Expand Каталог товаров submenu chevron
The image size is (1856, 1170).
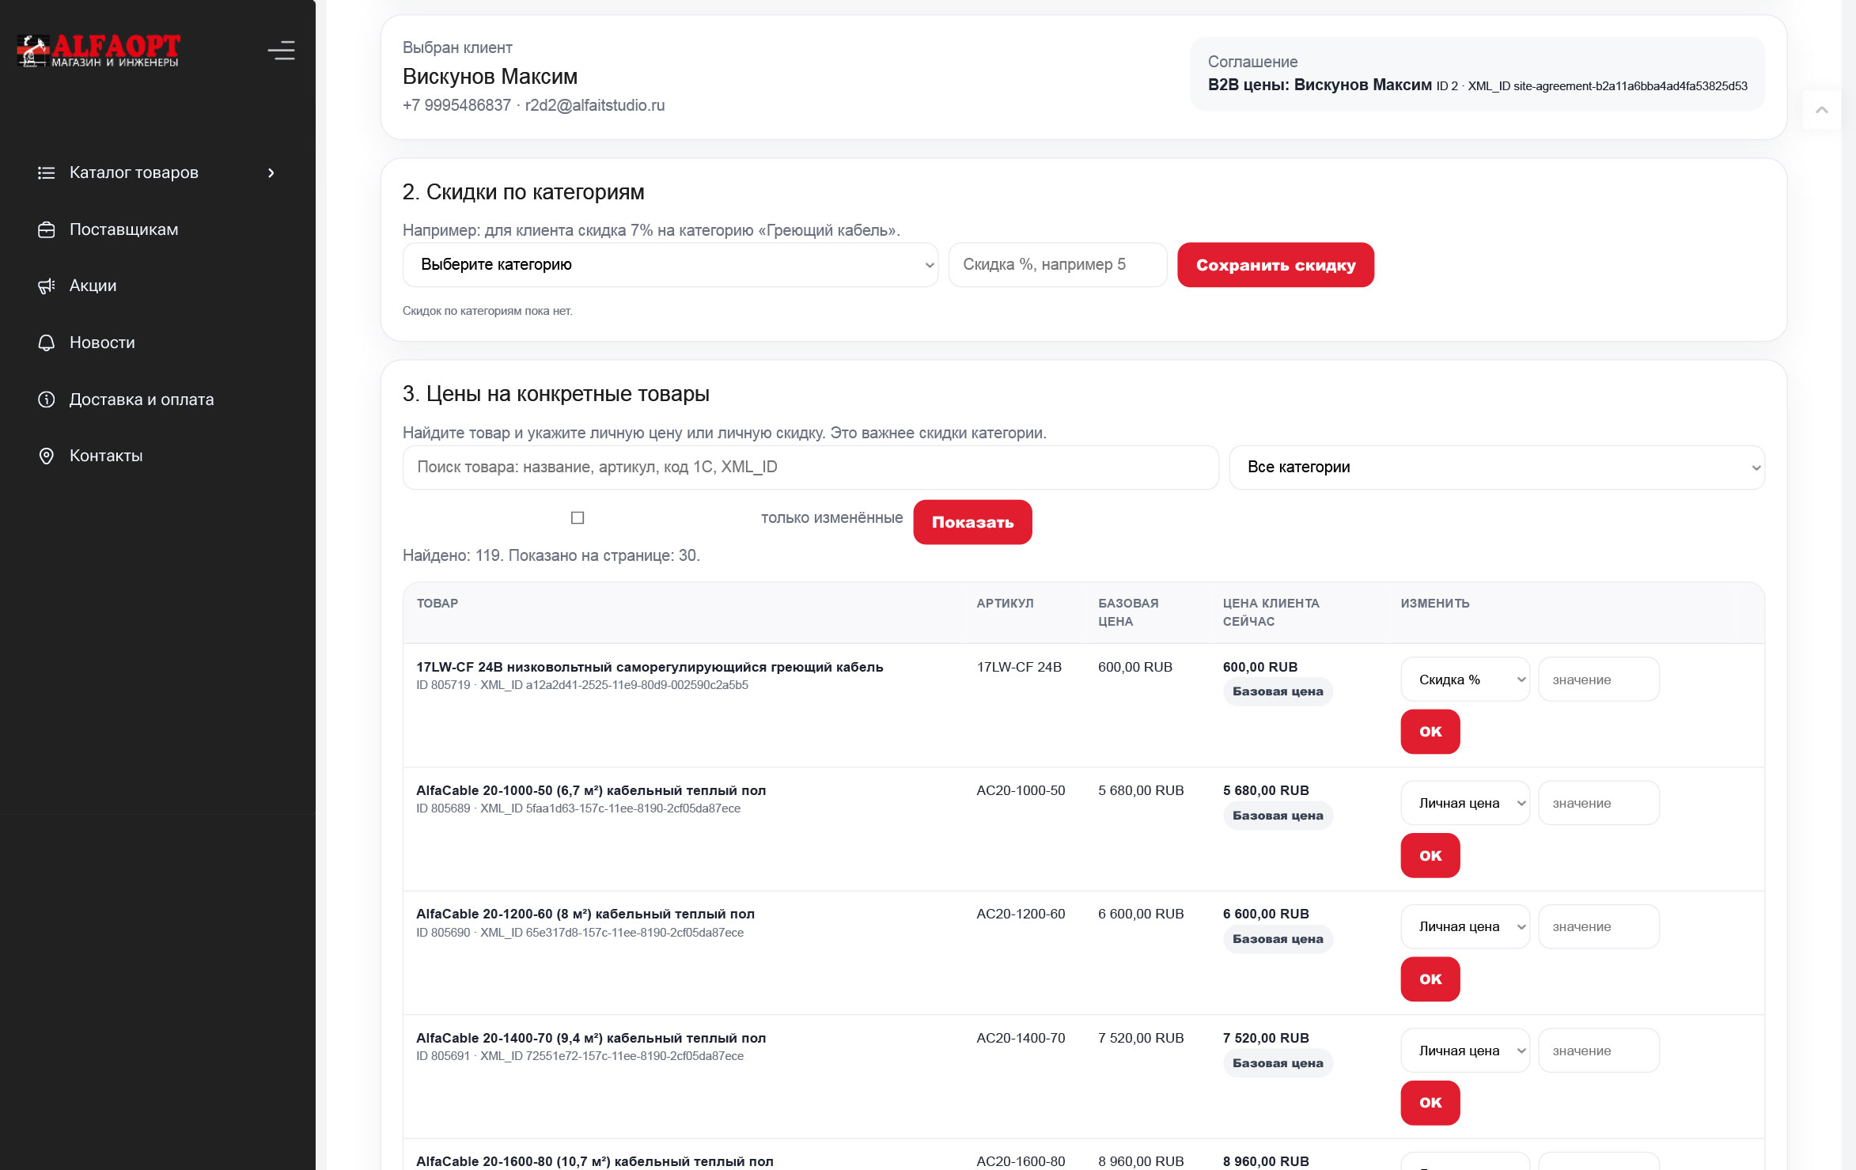[271, 172]
